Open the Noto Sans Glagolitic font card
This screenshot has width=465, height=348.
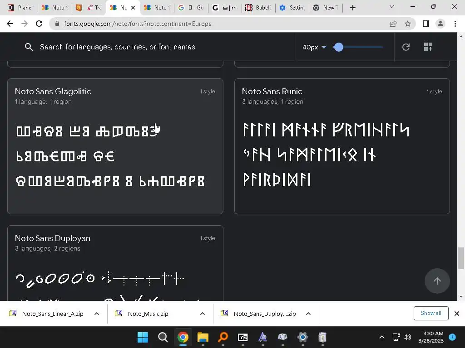tap(115, 146)
